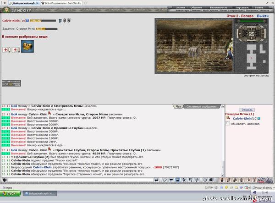Switch to the Чат tab

pos(178,106)
